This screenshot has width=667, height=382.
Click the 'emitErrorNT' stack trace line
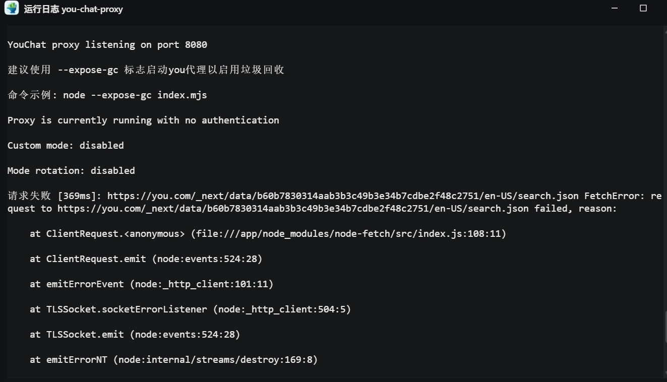(173, 360)
